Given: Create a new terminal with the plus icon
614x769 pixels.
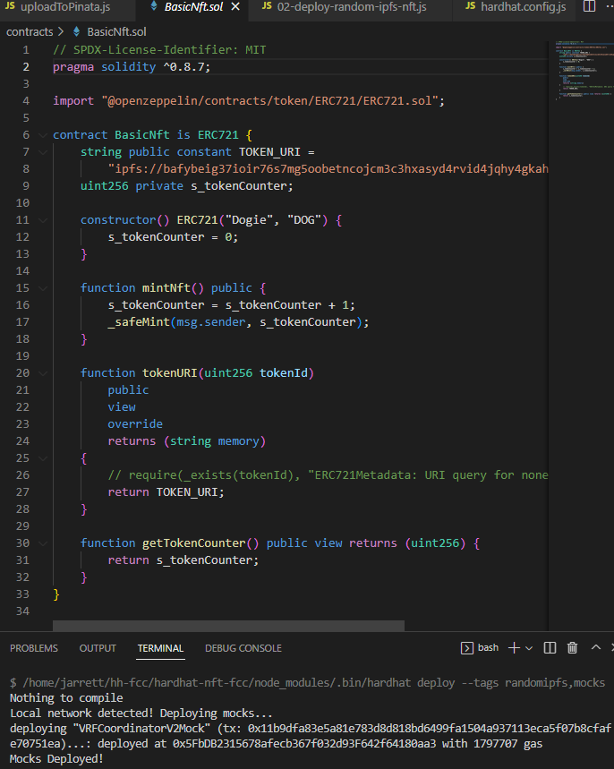Looking at the screenshot, I should click(514, 648).
